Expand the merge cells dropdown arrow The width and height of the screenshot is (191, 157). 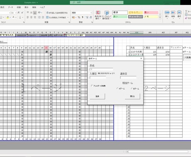[x=68, y=17]
